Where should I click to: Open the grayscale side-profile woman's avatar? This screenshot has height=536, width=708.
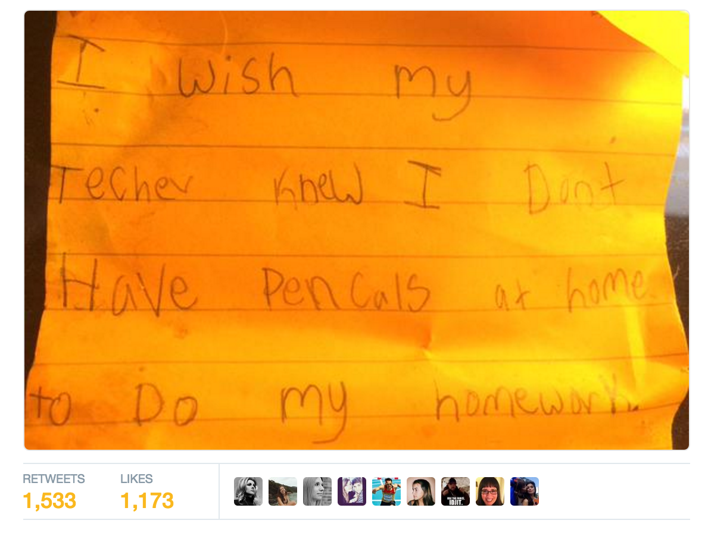point(317,491)
